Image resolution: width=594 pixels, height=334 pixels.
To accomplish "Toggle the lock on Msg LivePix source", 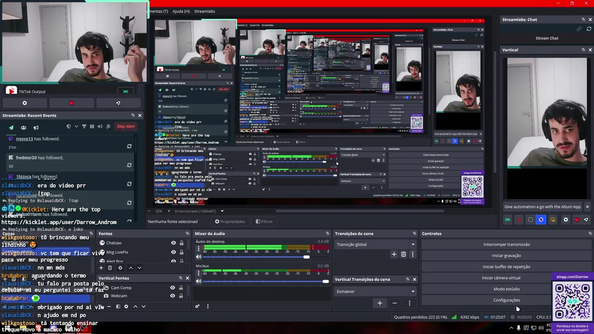I will 181,252.
